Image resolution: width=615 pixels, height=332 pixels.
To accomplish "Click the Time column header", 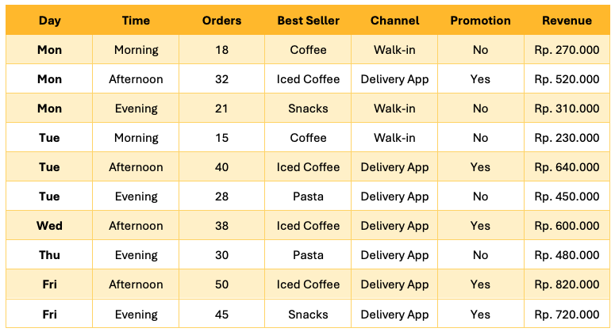I will (x=136, y=21).
